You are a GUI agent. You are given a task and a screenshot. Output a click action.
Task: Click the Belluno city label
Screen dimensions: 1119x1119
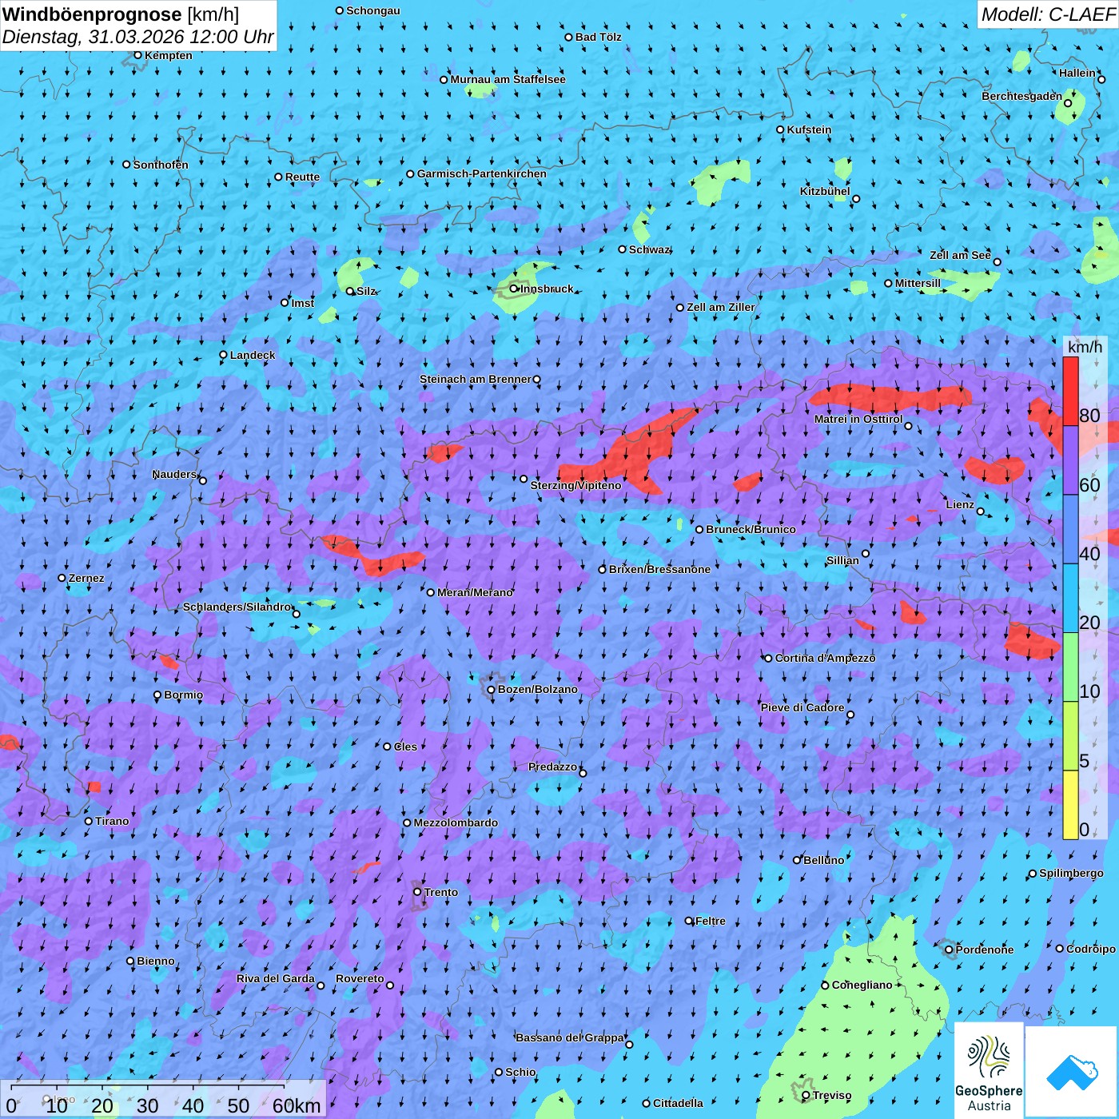[823, 860]
